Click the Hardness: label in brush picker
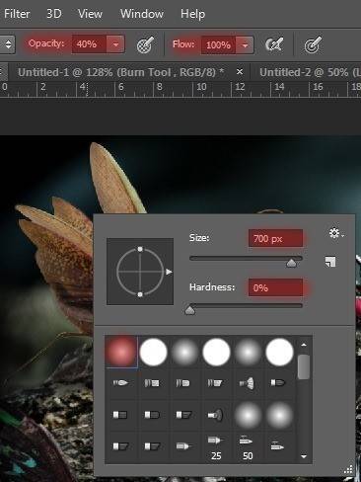 [x=212, y=287]
